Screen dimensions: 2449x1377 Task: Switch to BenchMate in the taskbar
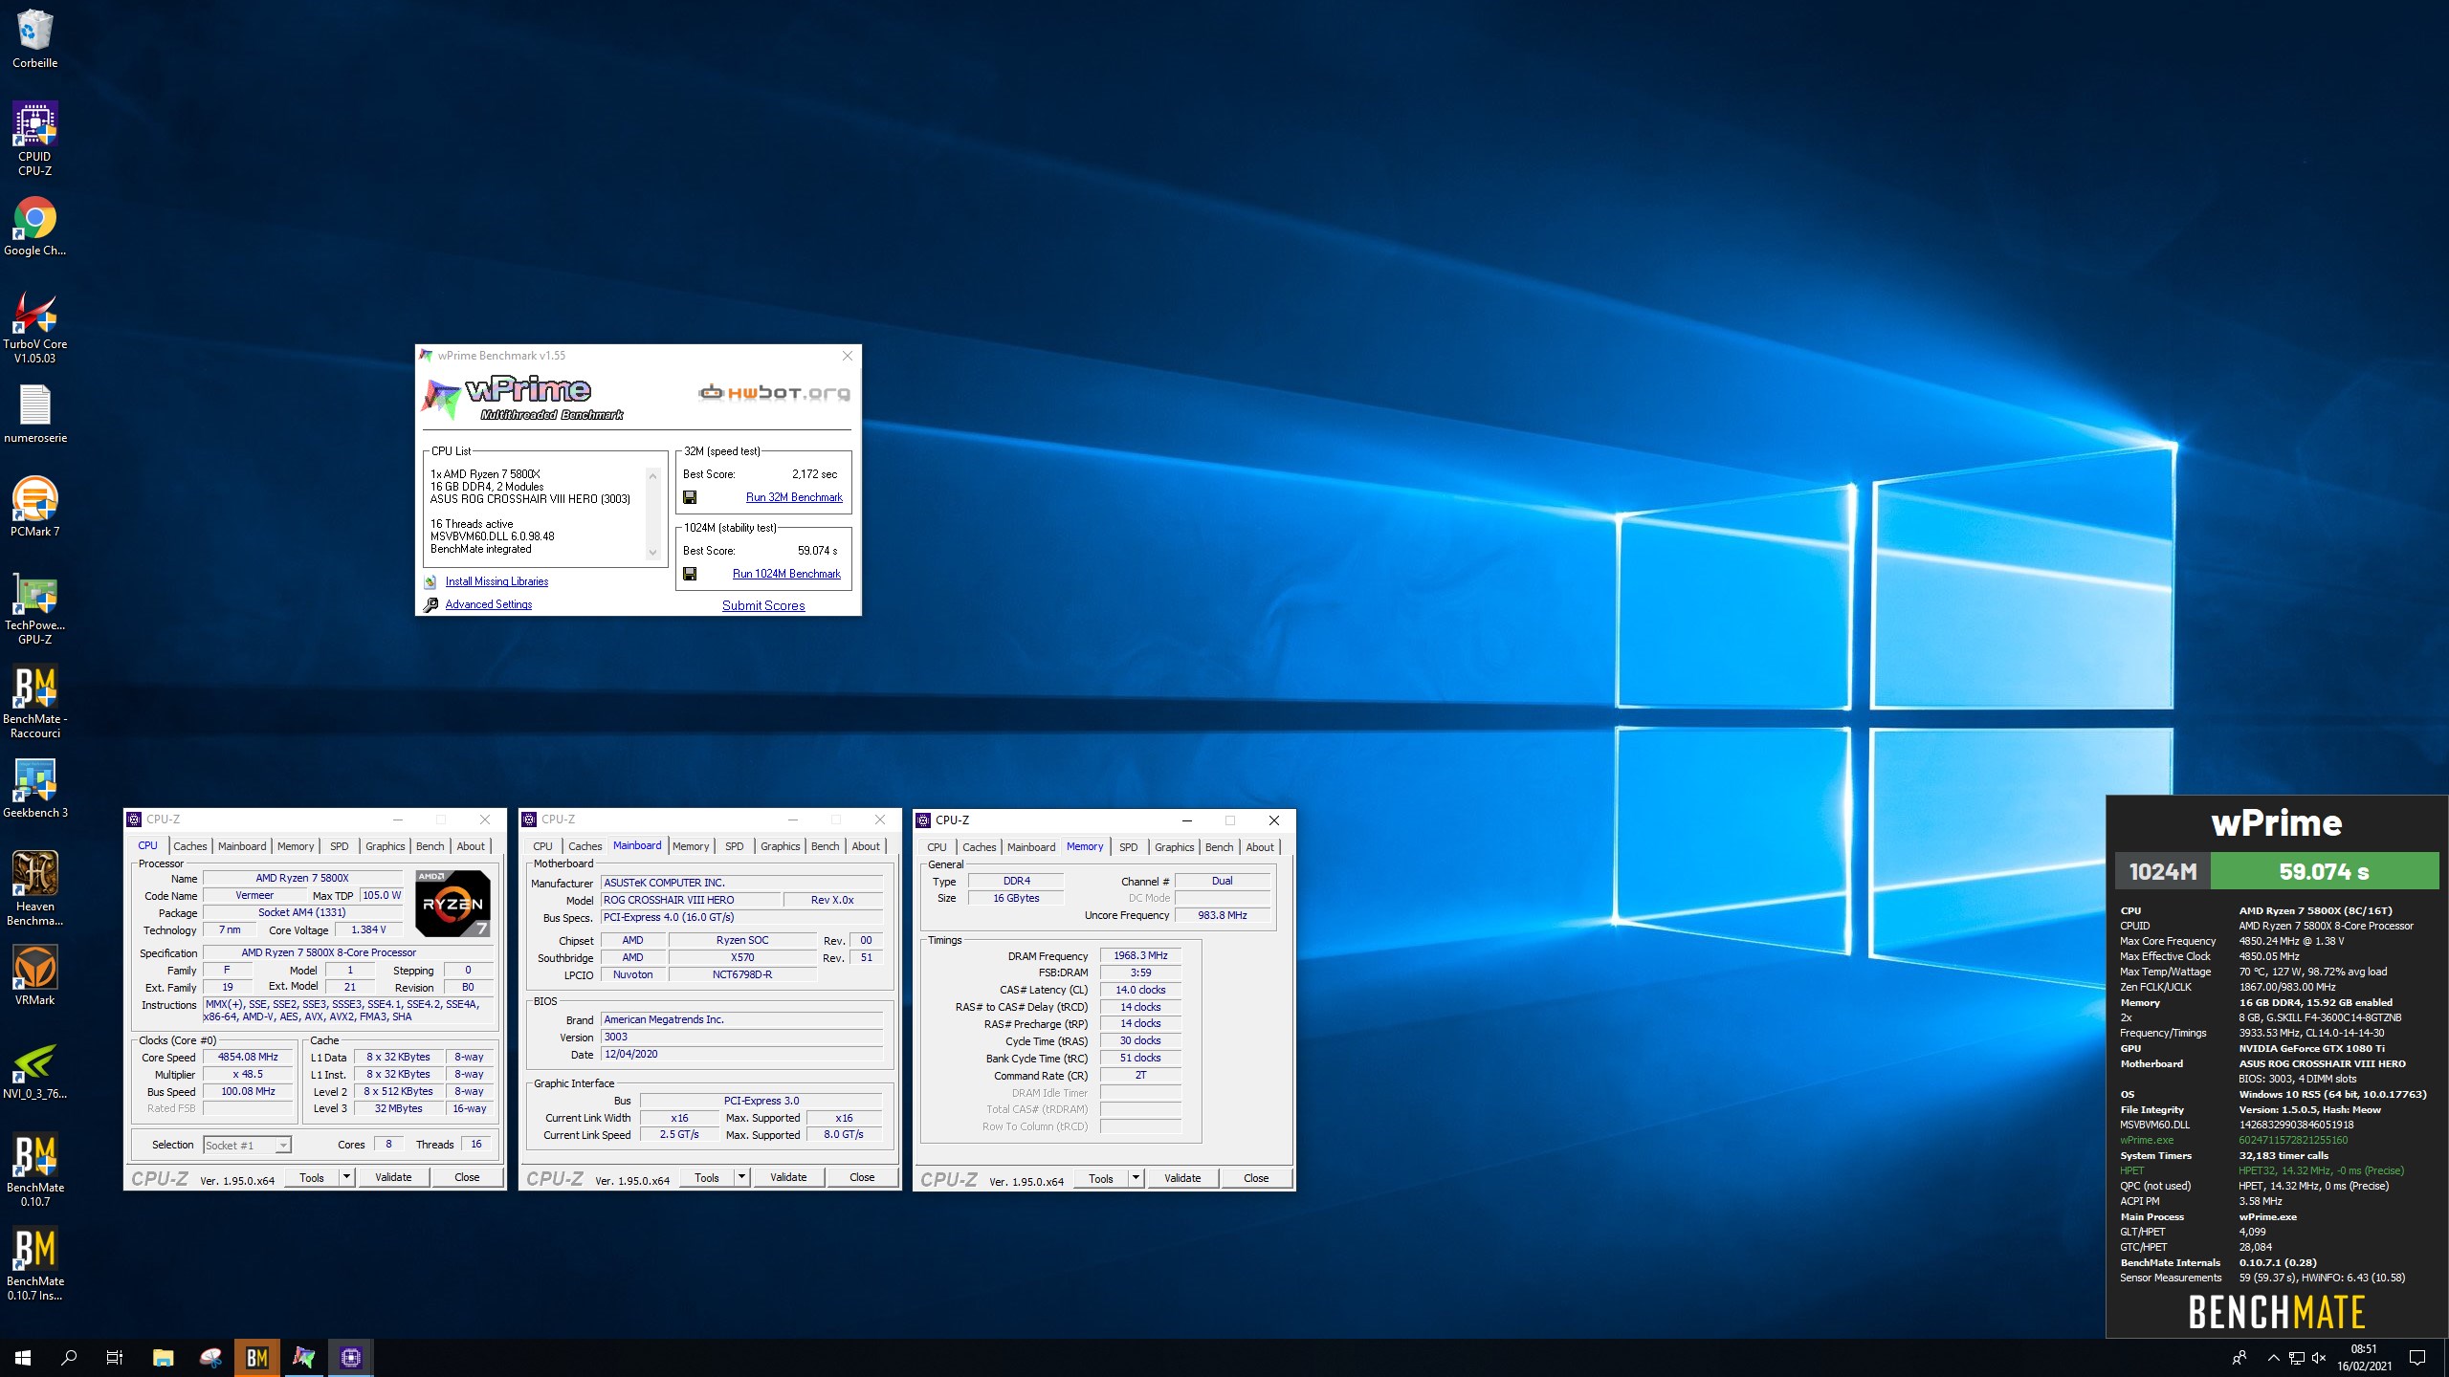(257, 1358)
